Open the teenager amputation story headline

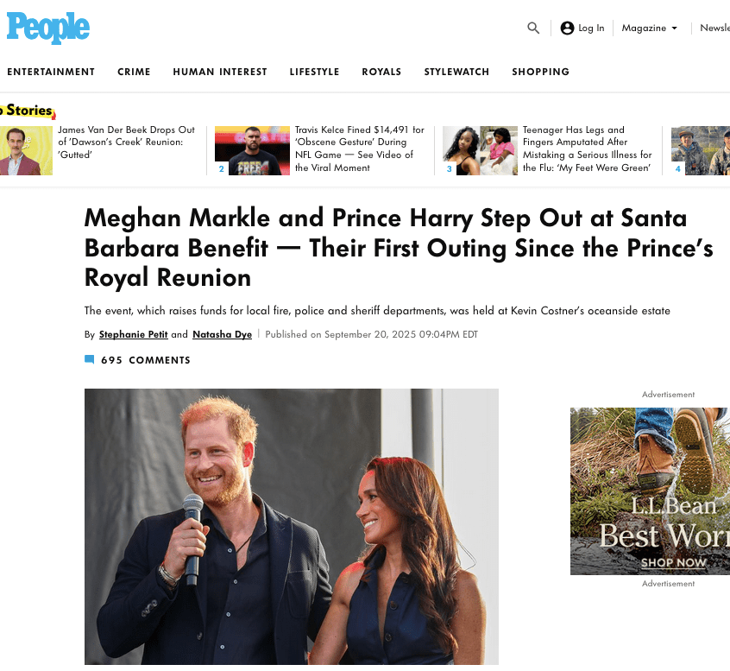[587, 149]
